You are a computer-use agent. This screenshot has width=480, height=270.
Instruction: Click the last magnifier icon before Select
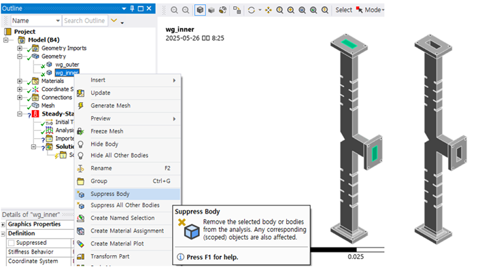(325, 10)
